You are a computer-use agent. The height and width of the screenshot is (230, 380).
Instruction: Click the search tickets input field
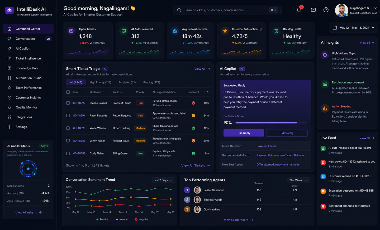point(227,10)
